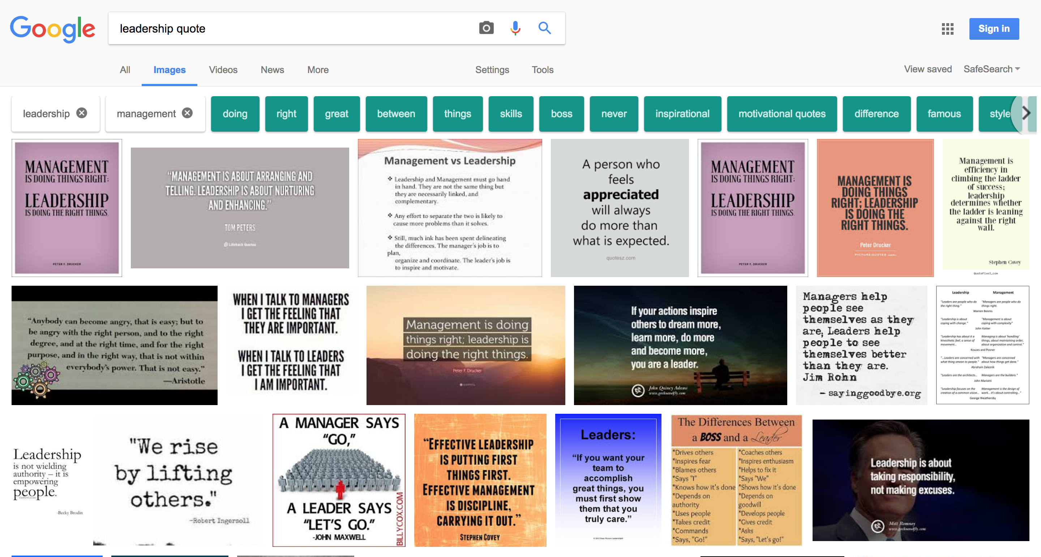Remove the management filter chip

click(187, 113)
